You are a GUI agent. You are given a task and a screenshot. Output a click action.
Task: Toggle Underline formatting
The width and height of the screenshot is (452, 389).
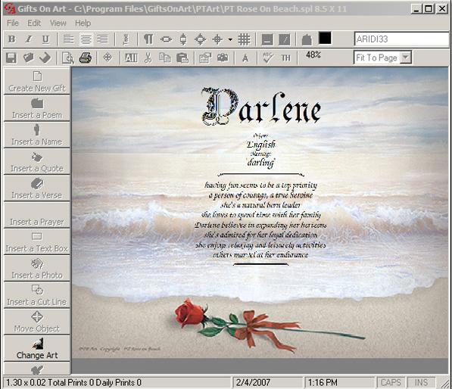coord(45,39)
